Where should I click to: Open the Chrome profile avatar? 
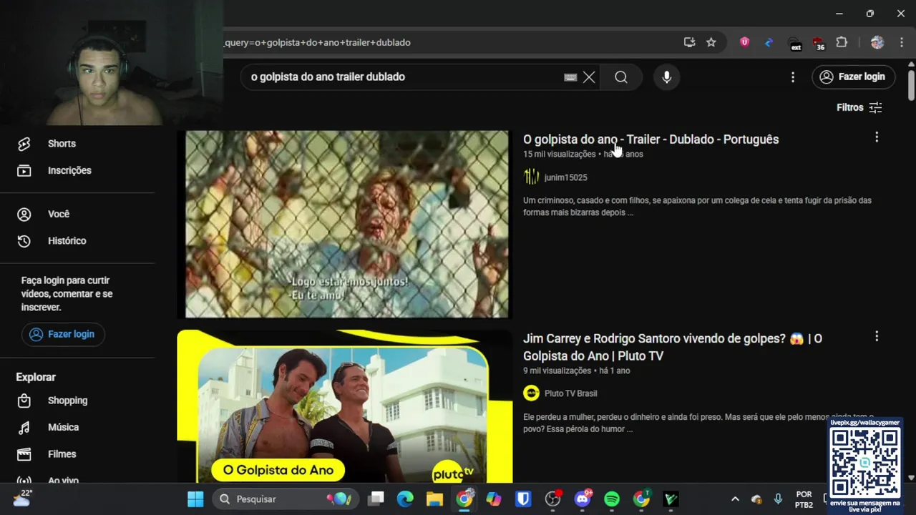(877, 42)
